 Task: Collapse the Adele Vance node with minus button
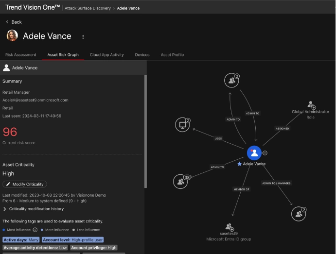coord(265,153)
